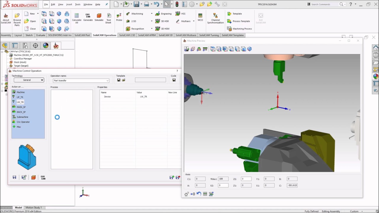Open the DimXpert Manager crosshair tab
Image resolution: width=379 pixels, height=213 pixels.
[x=36, y=46]
